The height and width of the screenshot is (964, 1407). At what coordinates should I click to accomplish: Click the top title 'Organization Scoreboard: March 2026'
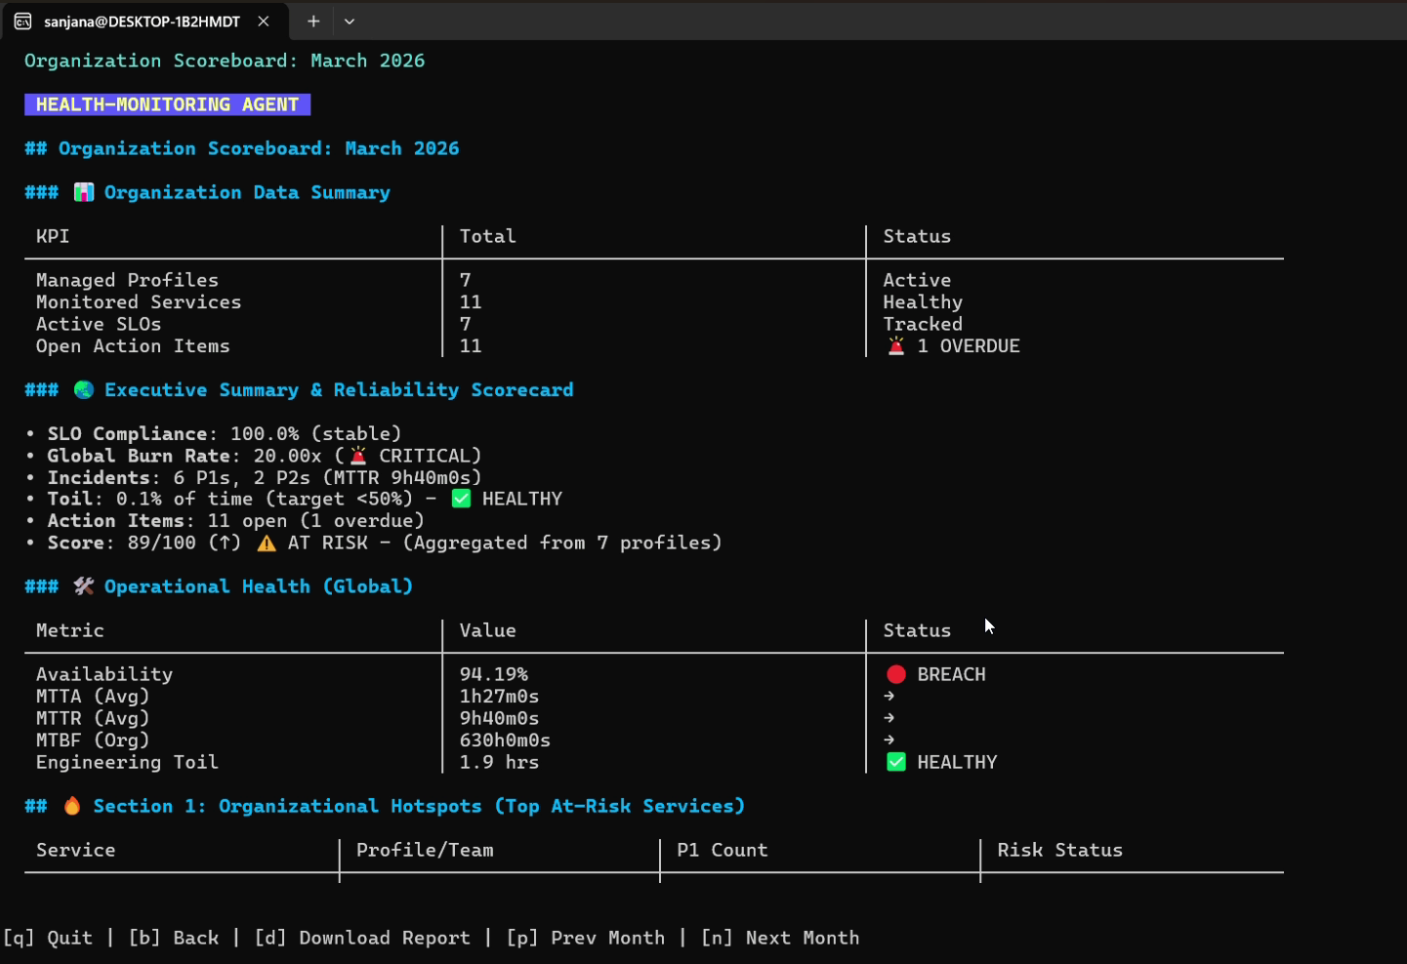(x=225, y=60)
